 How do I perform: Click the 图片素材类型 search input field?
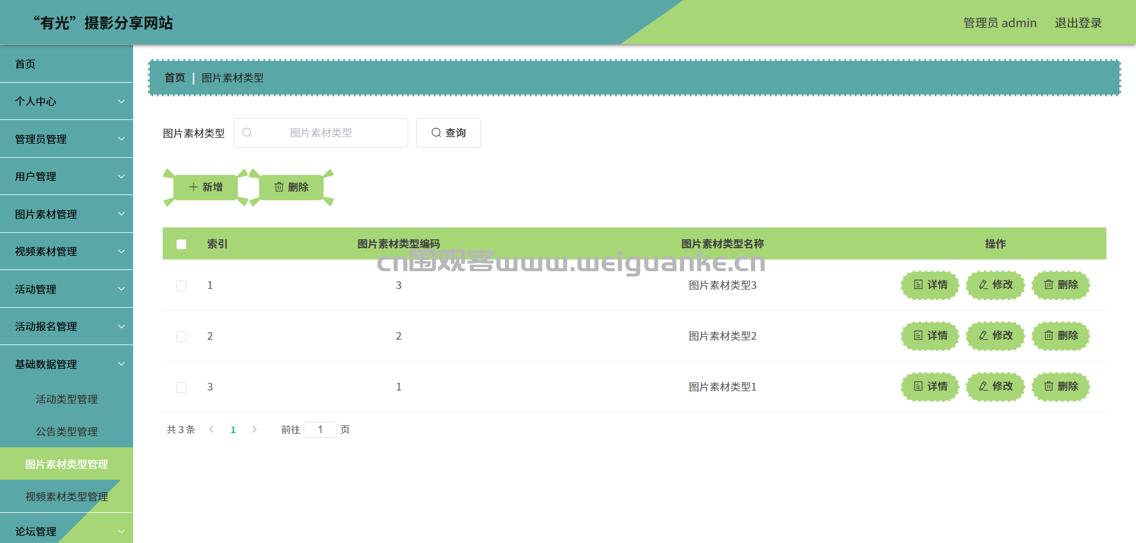tap(321, 133)
